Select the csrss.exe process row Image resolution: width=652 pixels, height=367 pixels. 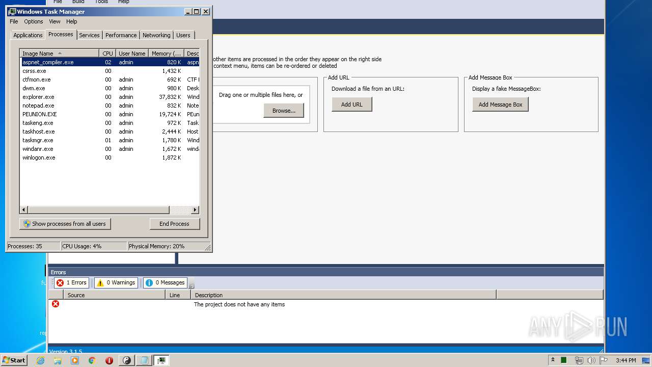(110, 71)
